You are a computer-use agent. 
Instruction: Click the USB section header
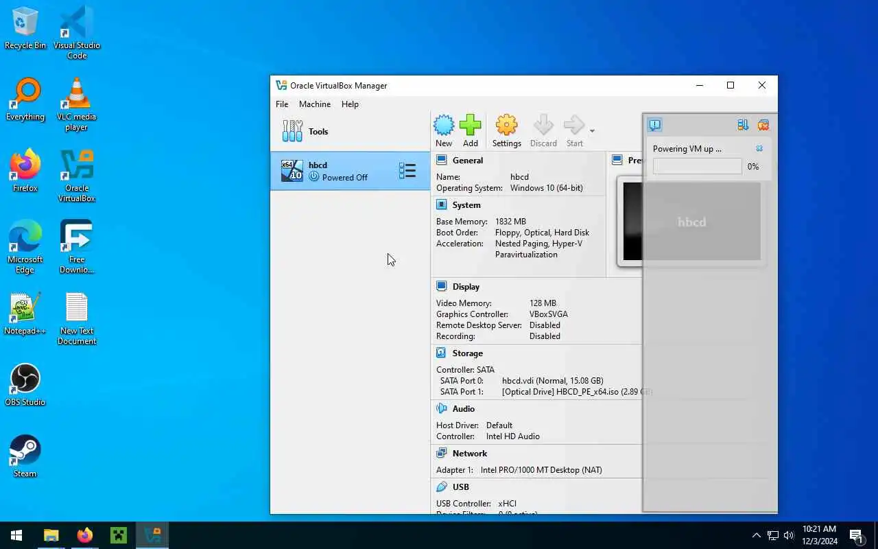coord(461,487)
